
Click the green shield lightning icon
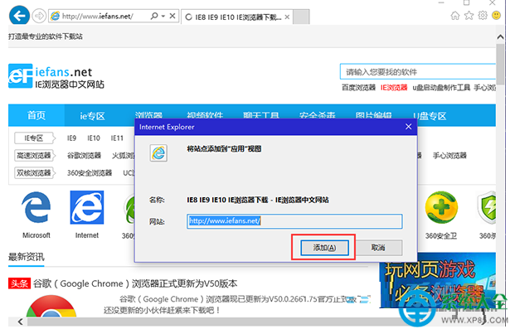click(486, 207)
